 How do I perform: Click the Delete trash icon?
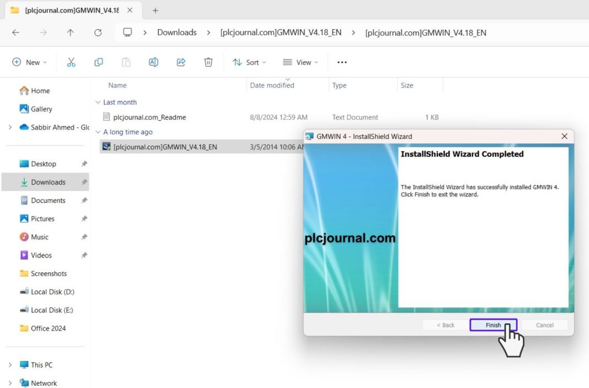pos(208,62)
